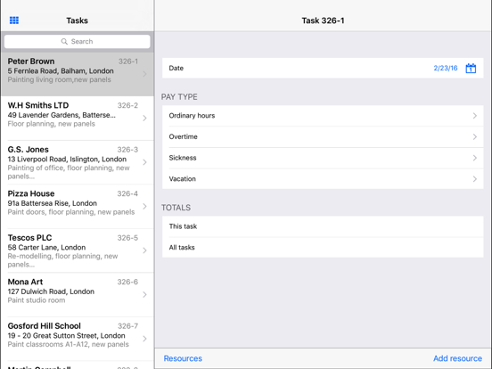This screenshot has width=492, height=369.
Task: Open Overtime pay type
Action: click(x=323, y=136)
